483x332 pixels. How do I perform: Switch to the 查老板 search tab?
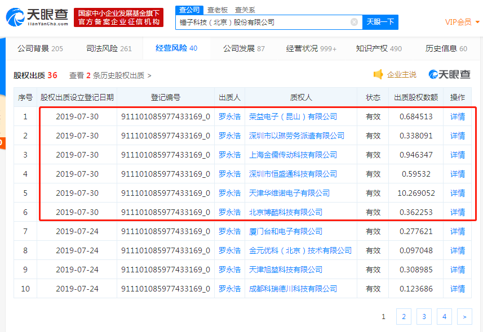click(x=218, y=10)
